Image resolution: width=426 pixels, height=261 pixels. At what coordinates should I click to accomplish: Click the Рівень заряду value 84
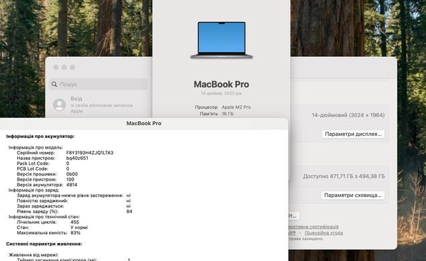pos(129,211)
